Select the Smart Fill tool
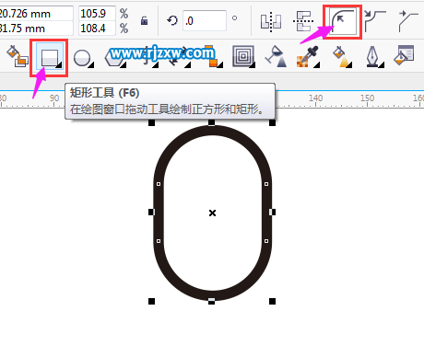The image size is (424, 357). pyautogui.click(x=18, y=56)
